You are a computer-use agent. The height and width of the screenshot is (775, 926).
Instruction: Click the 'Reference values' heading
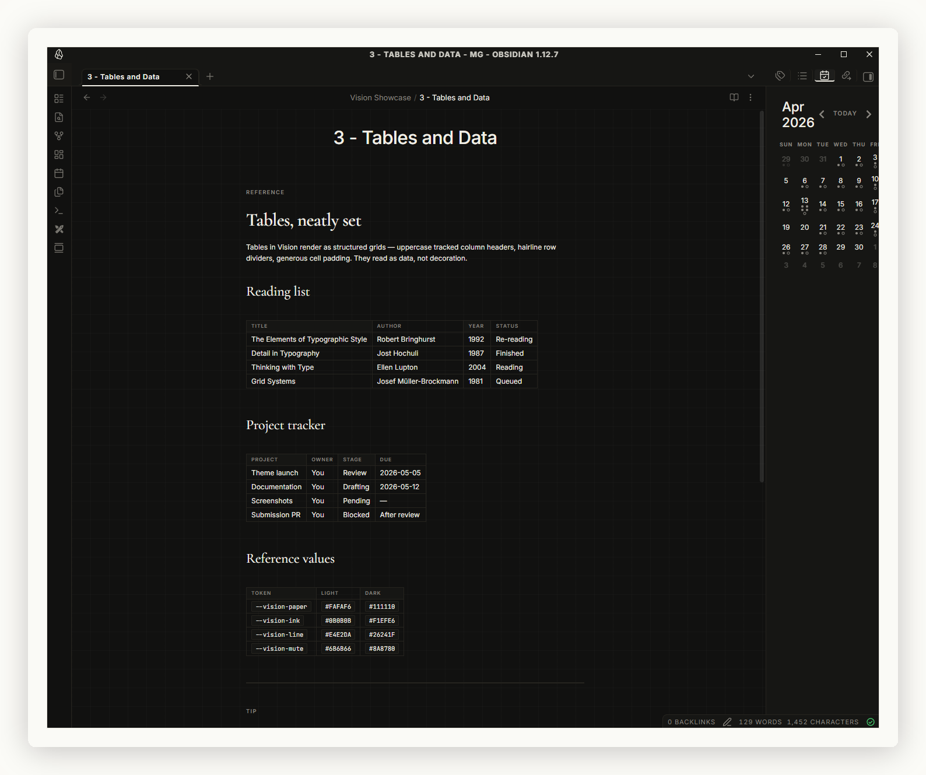290,559
